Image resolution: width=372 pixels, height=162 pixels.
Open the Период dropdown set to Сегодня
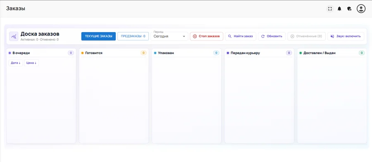point(169,36)
